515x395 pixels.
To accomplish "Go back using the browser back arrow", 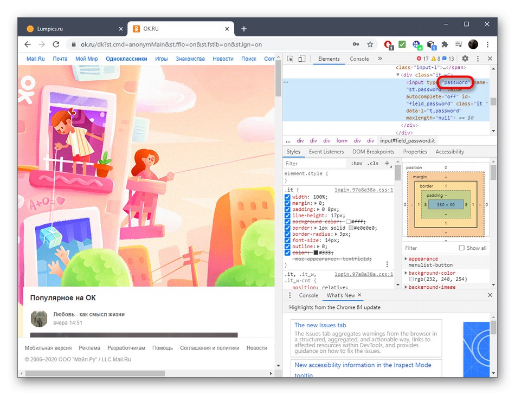I will point(28,44).
